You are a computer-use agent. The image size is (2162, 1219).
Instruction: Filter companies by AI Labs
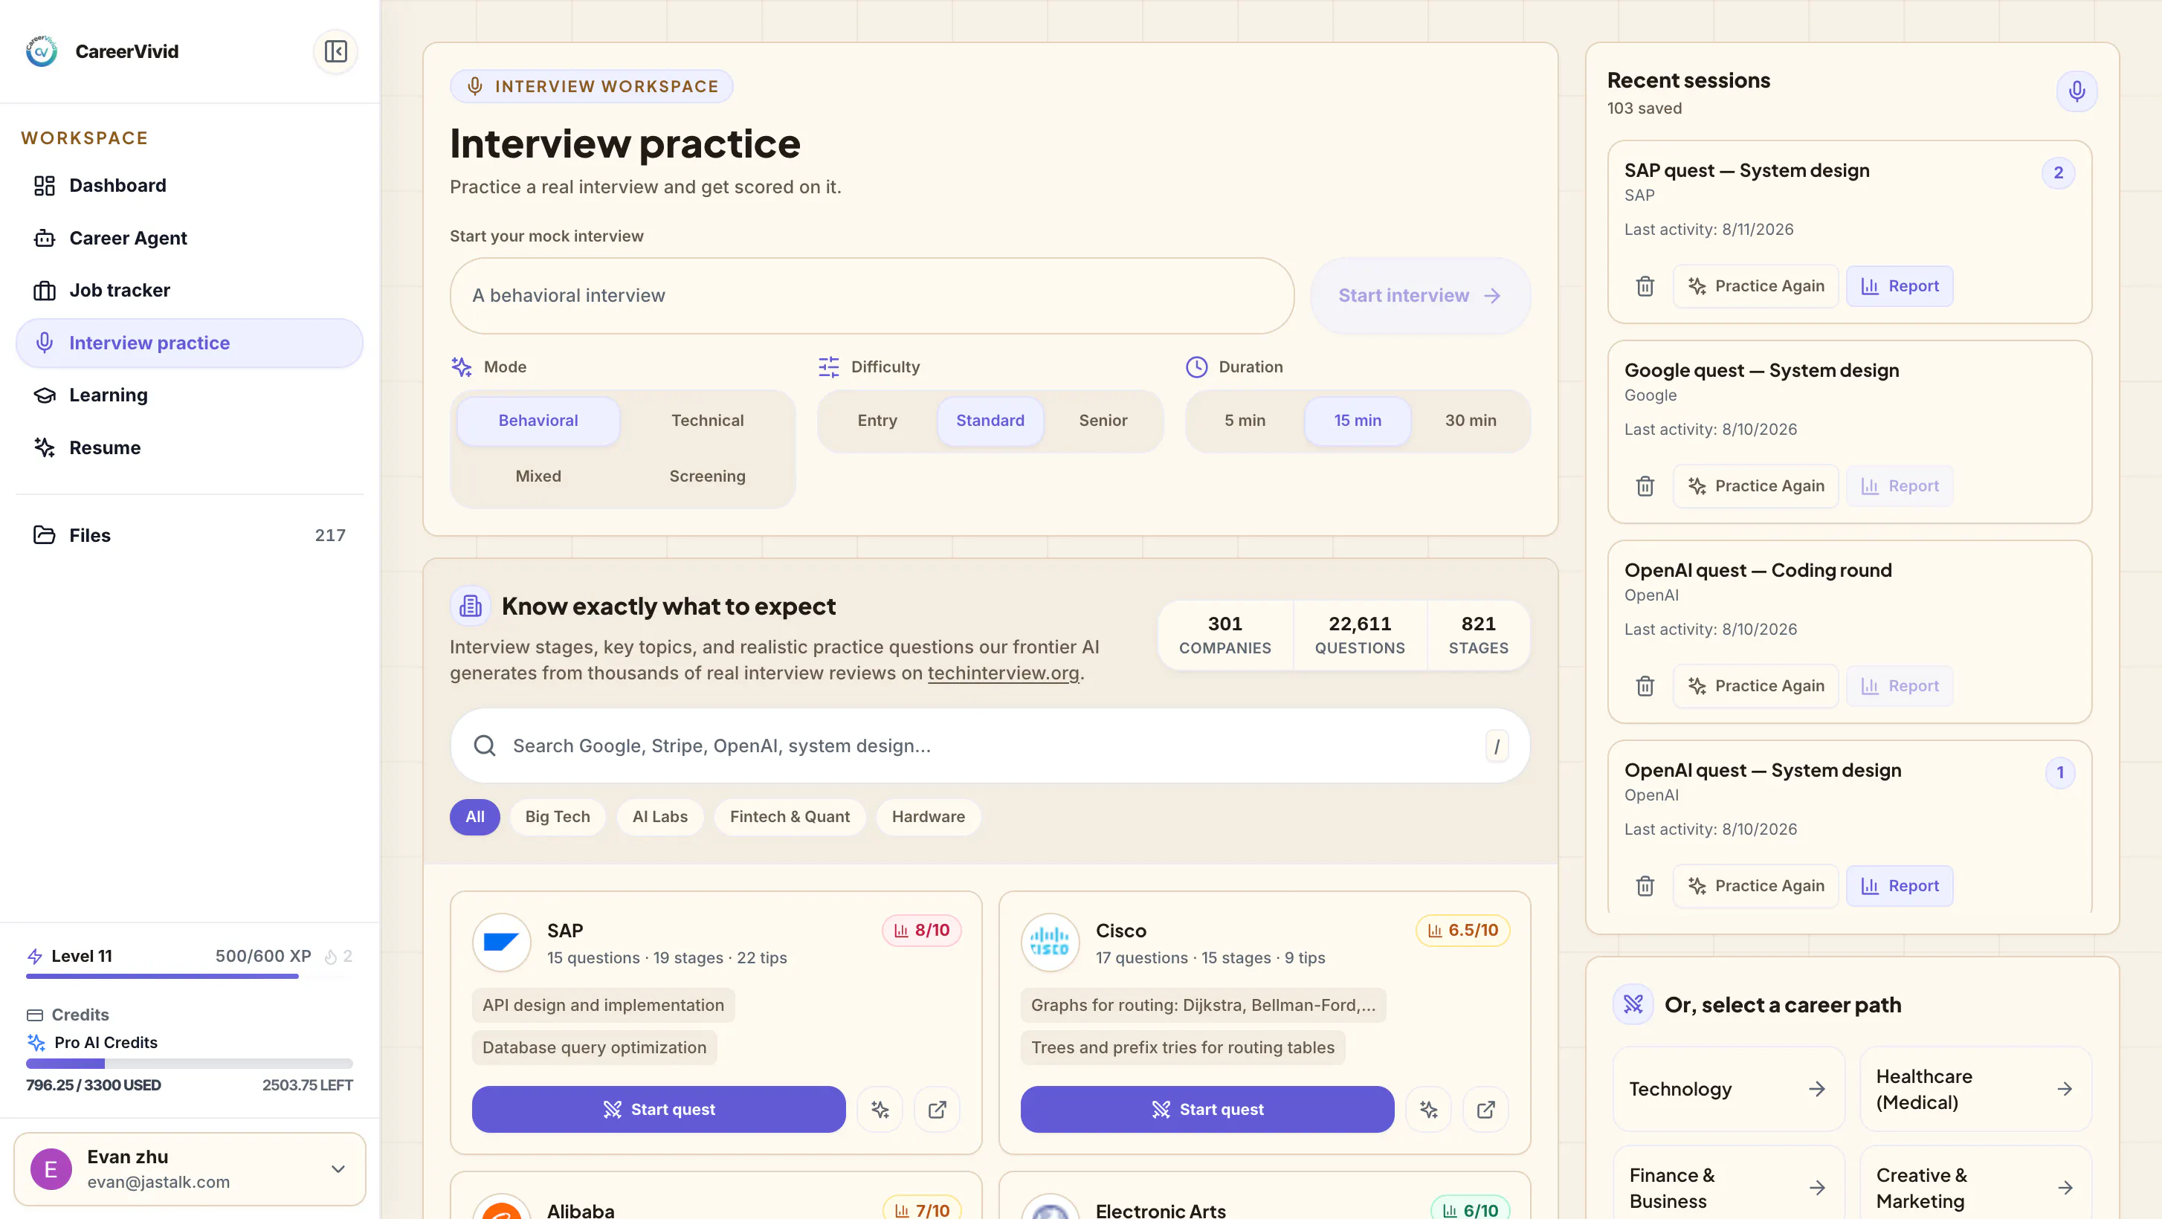659,816
